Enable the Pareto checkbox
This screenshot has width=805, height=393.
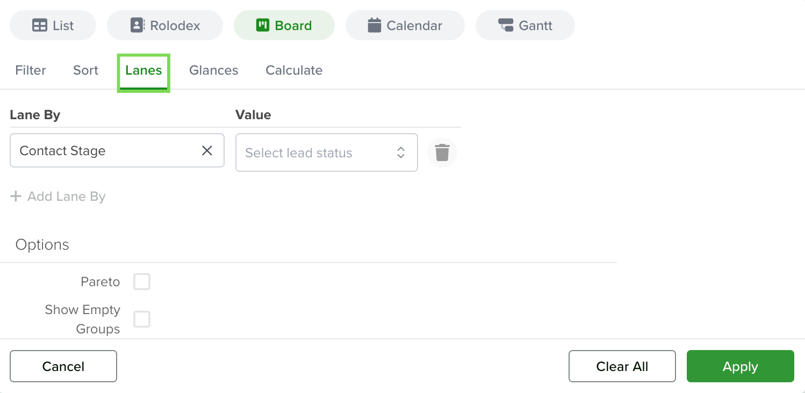tap(142, 281)
